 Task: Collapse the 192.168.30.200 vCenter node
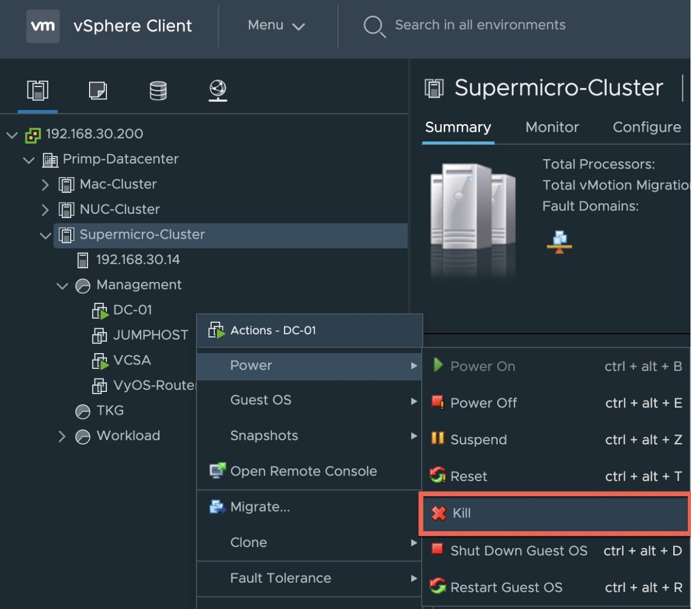(x=12, y=134)
